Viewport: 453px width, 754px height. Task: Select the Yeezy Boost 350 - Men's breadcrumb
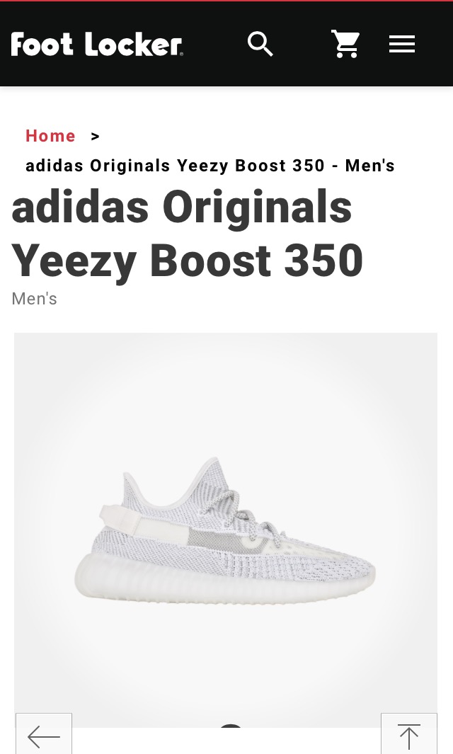point(210,166)
